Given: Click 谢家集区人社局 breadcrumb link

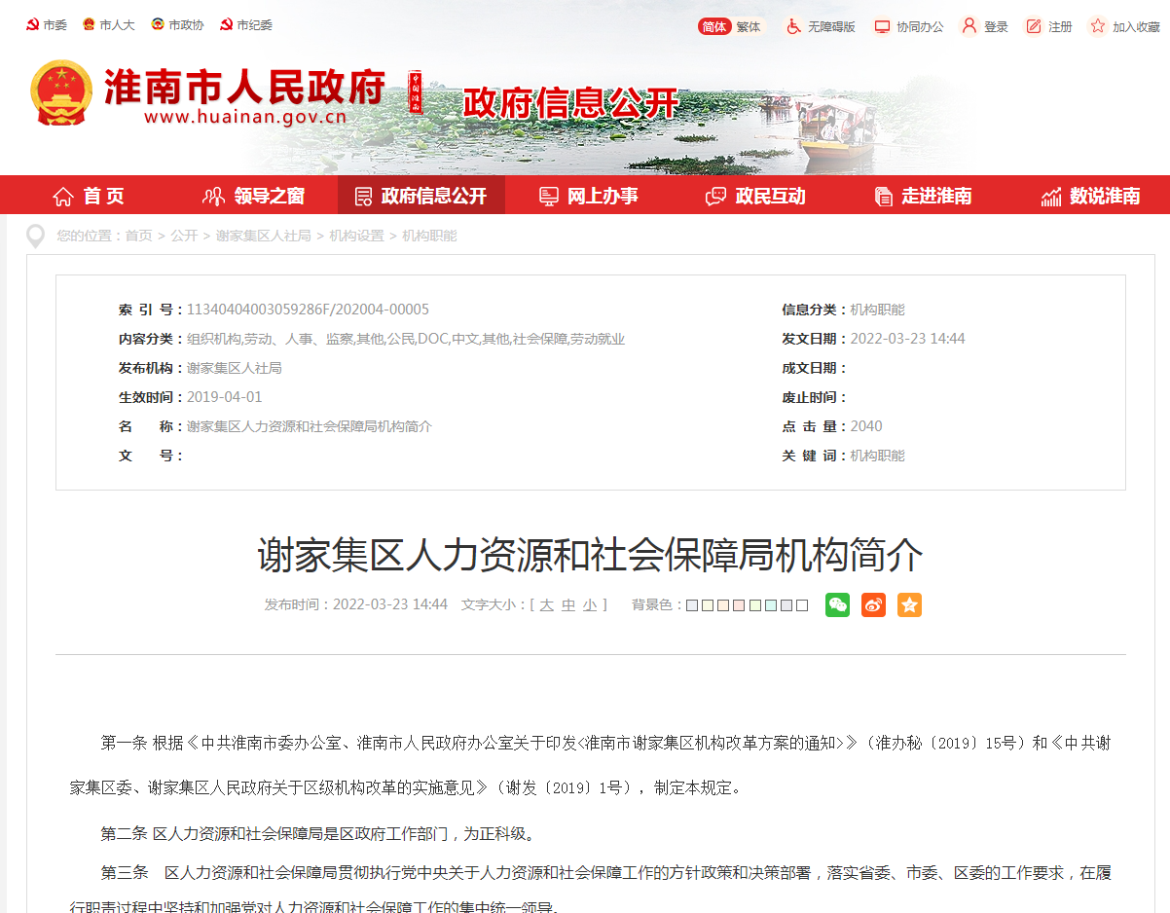Looking at the screenshot, I should [x=263, y=235].
